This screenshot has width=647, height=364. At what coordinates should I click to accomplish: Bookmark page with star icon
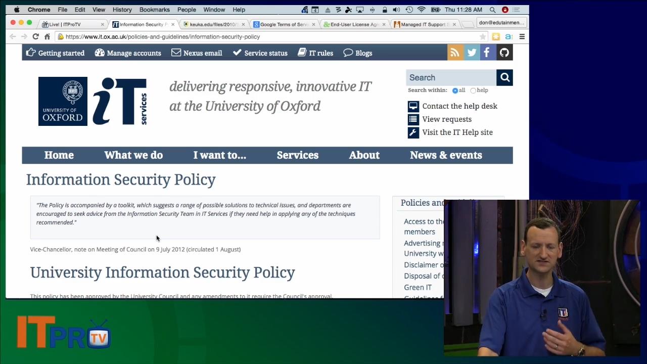(x=483, y=36)
